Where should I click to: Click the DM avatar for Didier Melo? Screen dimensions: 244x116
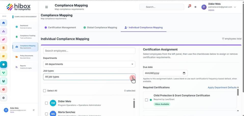pyautogui.click(x=53, y=103)
